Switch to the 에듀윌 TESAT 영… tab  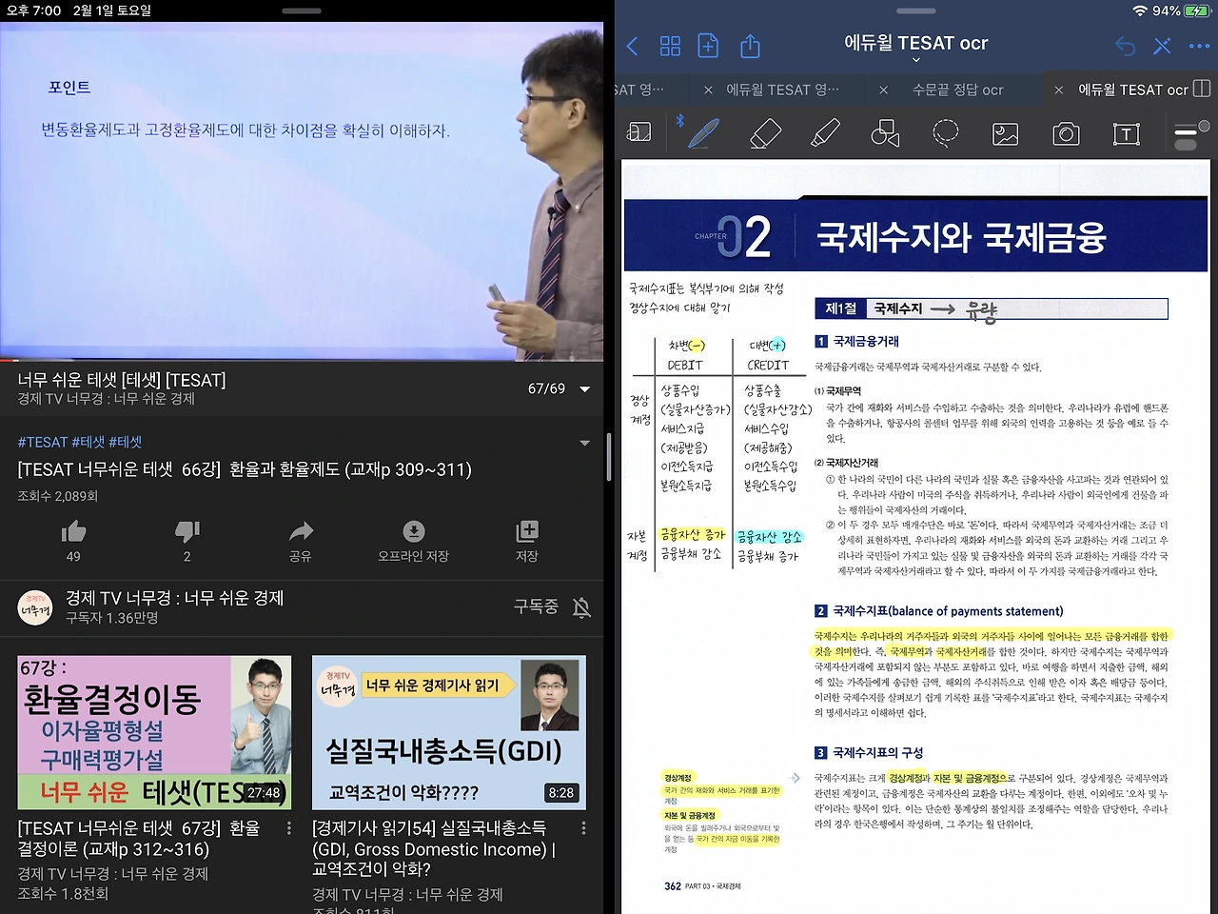(783, 89)
